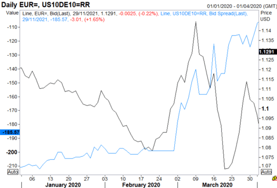Click the 1.12 right axis tick label
The image size is (277, 188).
266,70
